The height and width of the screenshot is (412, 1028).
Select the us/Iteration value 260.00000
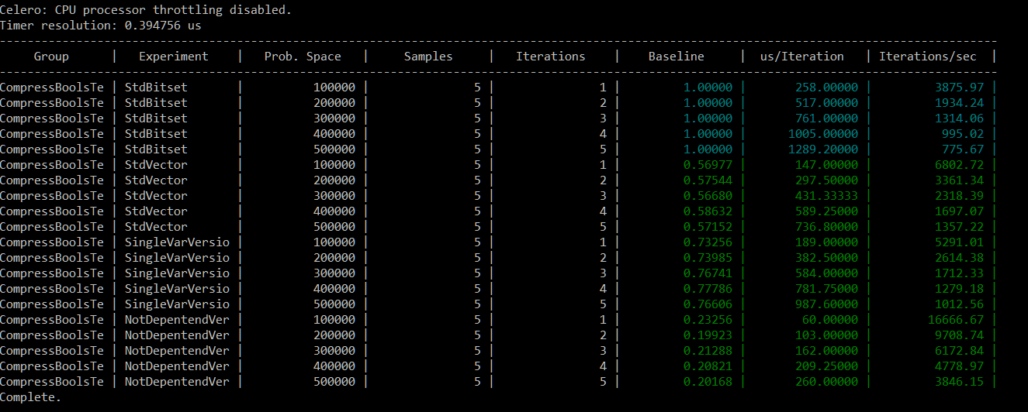click(827, 382)
